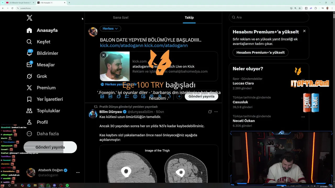
Task: Open Bildirimler notifications
Action: (42, 53)
